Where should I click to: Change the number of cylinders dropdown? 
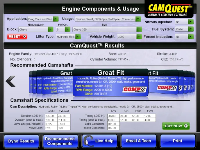pyautogui.click(x=63, y=29)
